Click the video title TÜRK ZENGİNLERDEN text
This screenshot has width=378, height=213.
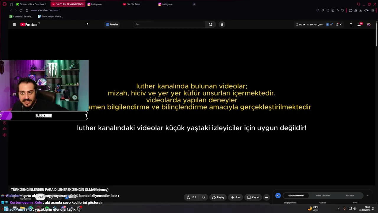coord(60,190)
